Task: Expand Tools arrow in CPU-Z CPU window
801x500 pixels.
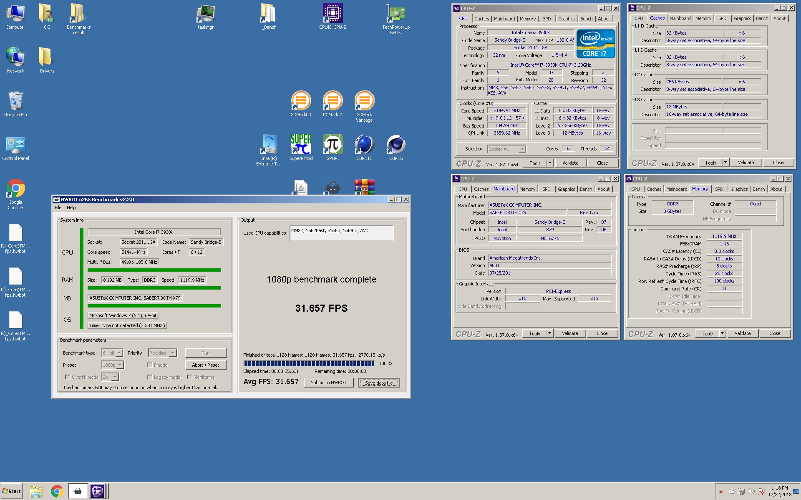Action: [x=550, y=163]
